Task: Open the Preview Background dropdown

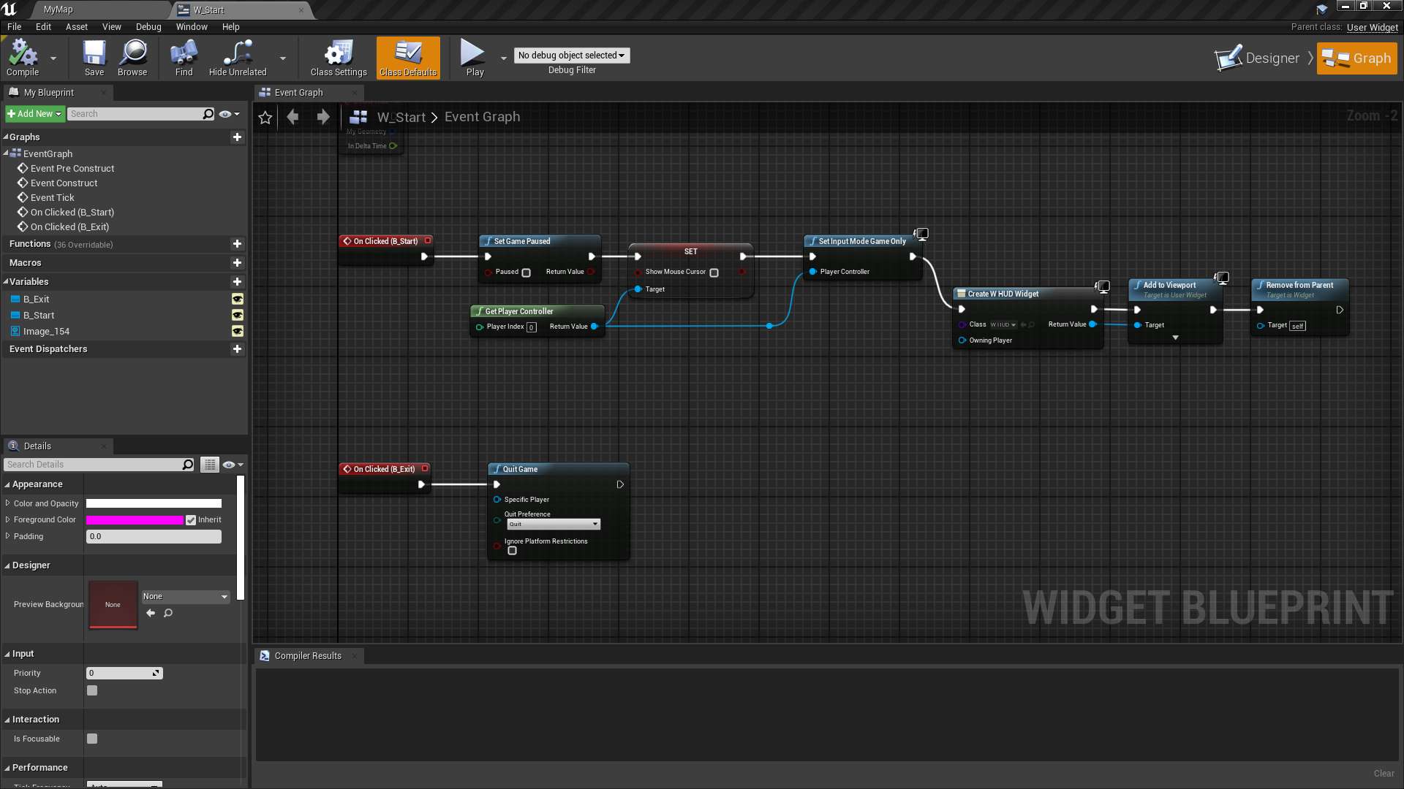Action: tap(185, 596)
